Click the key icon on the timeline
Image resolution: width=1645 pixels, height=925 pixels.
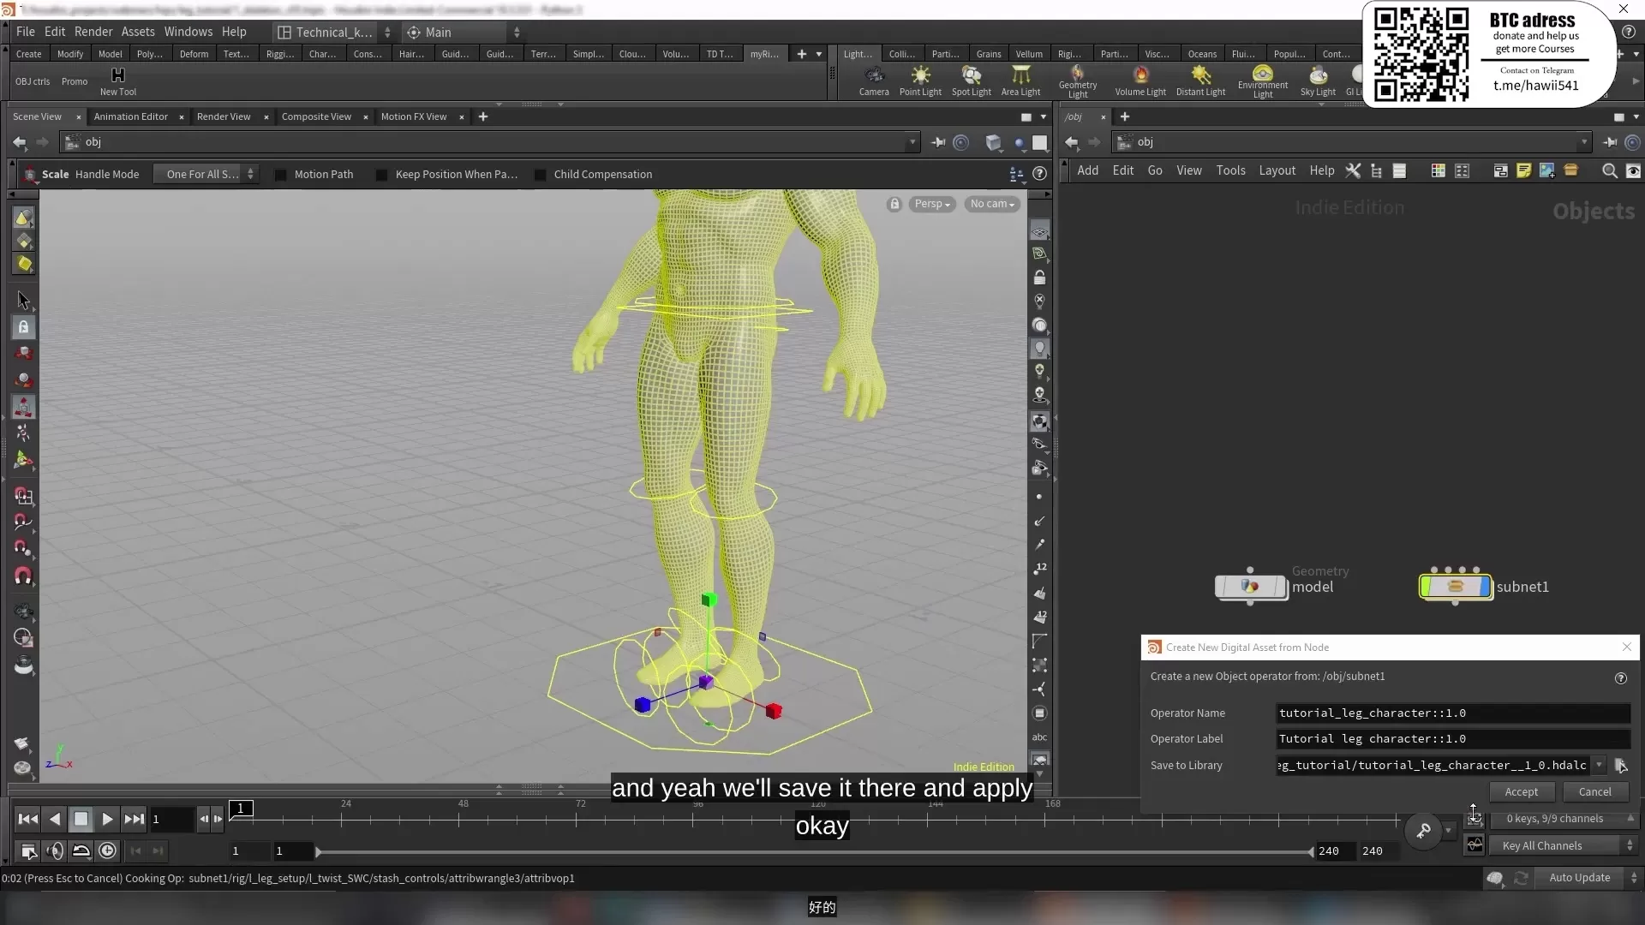point(1423,830)
